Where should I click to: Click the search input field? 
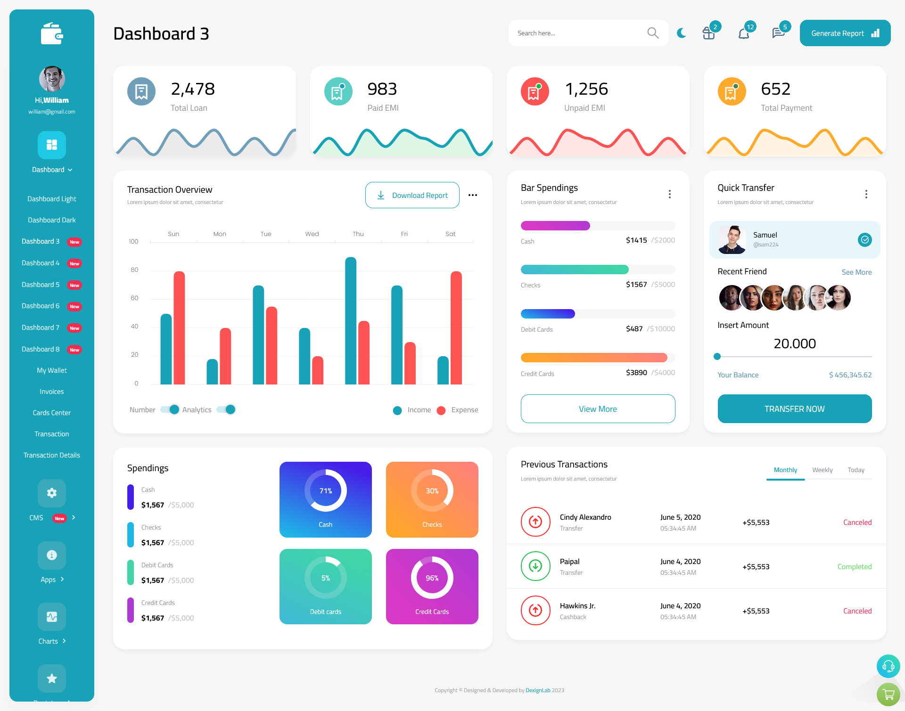tap(585, 33)
